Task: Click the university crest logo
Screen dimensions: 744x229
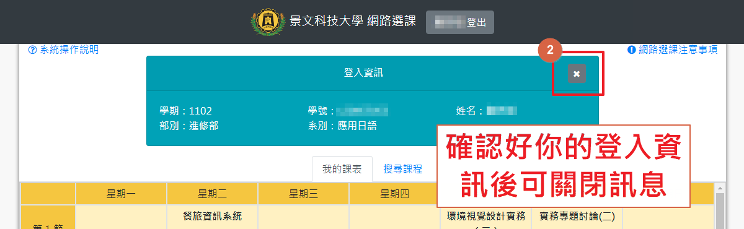Action: pyautogui.click(x=268, y=22)
